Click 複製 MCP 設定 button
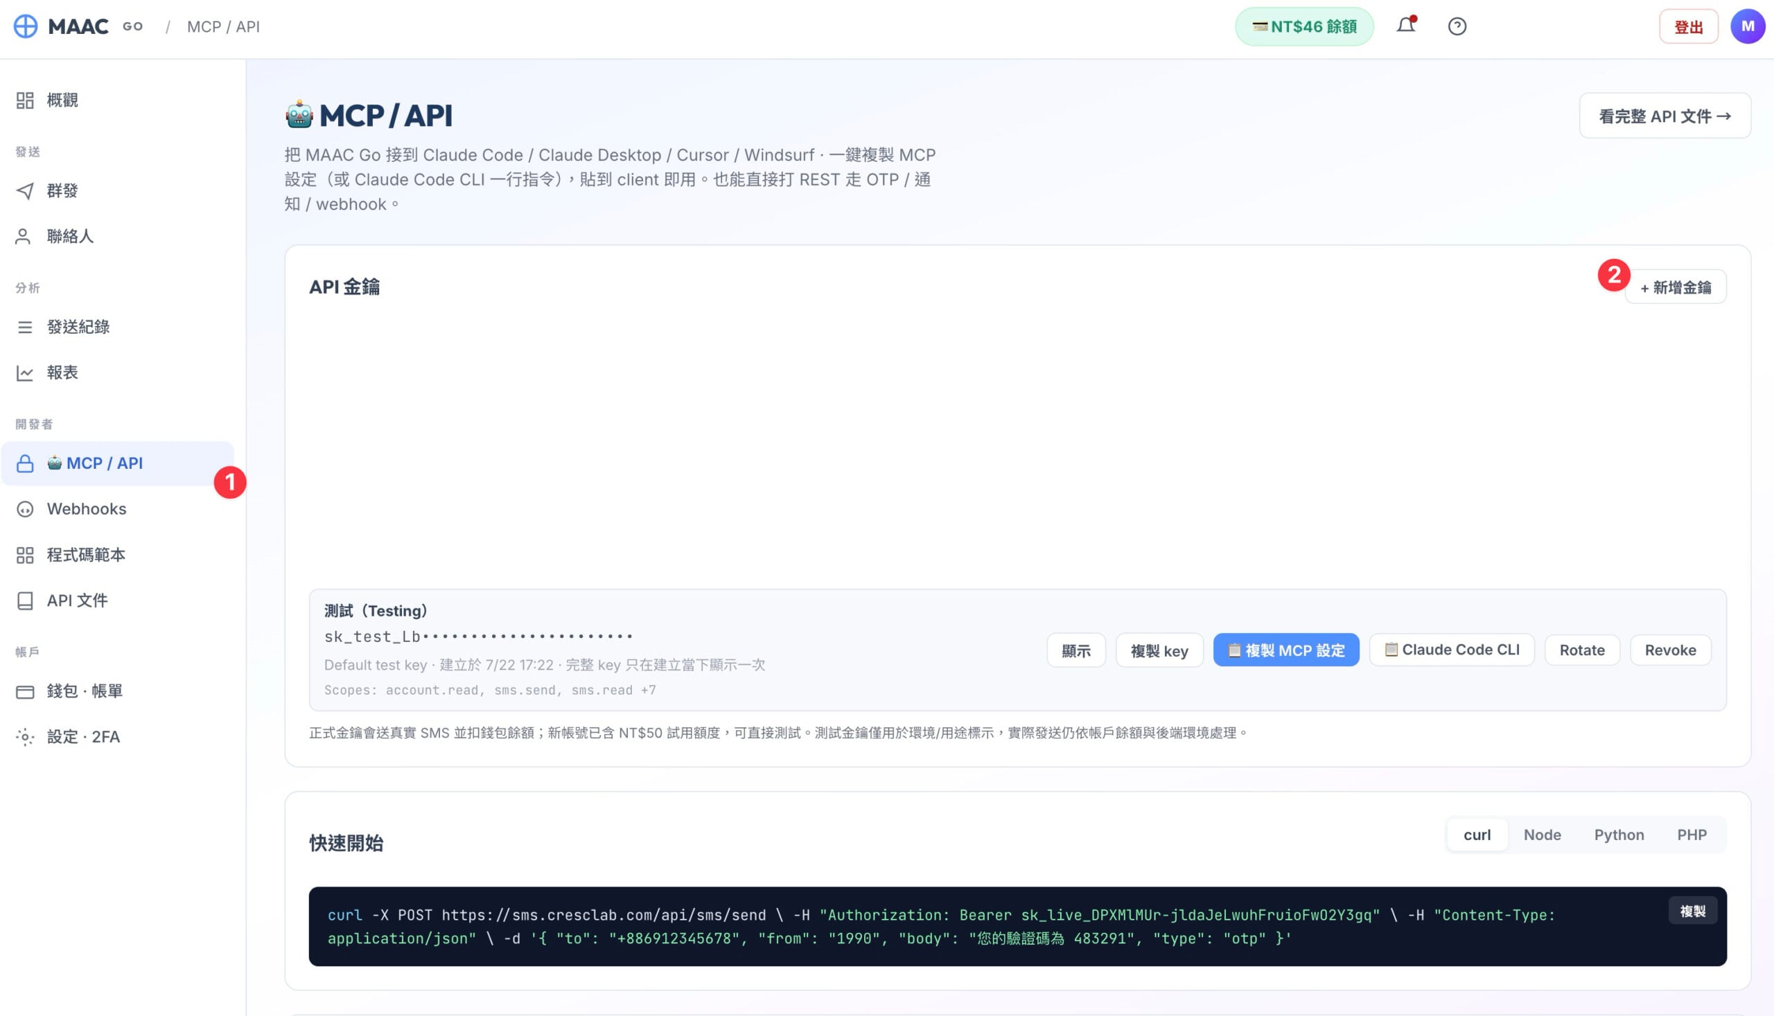Image resolution: width=1774 pixels, height=1016 pixels. [1287, 650]
